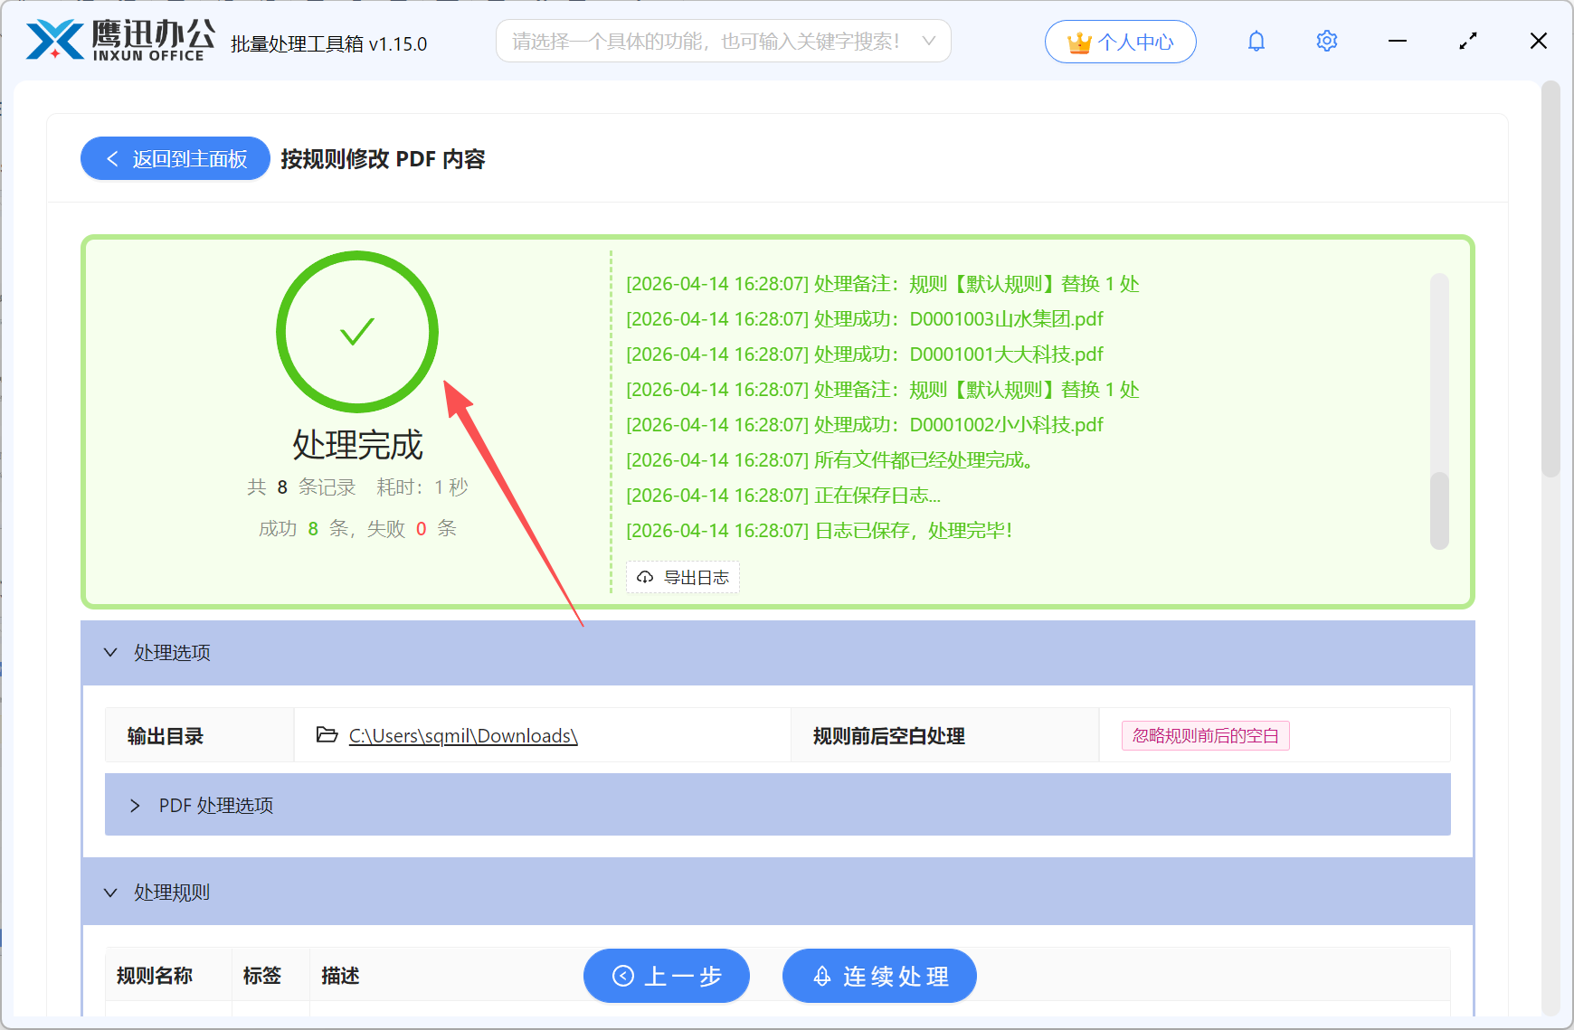Screen dimensions: 1574x1030
Task: Open output directory C:\Users\sqmil\Downloads\ link
Action: click(x=463, y=736)
